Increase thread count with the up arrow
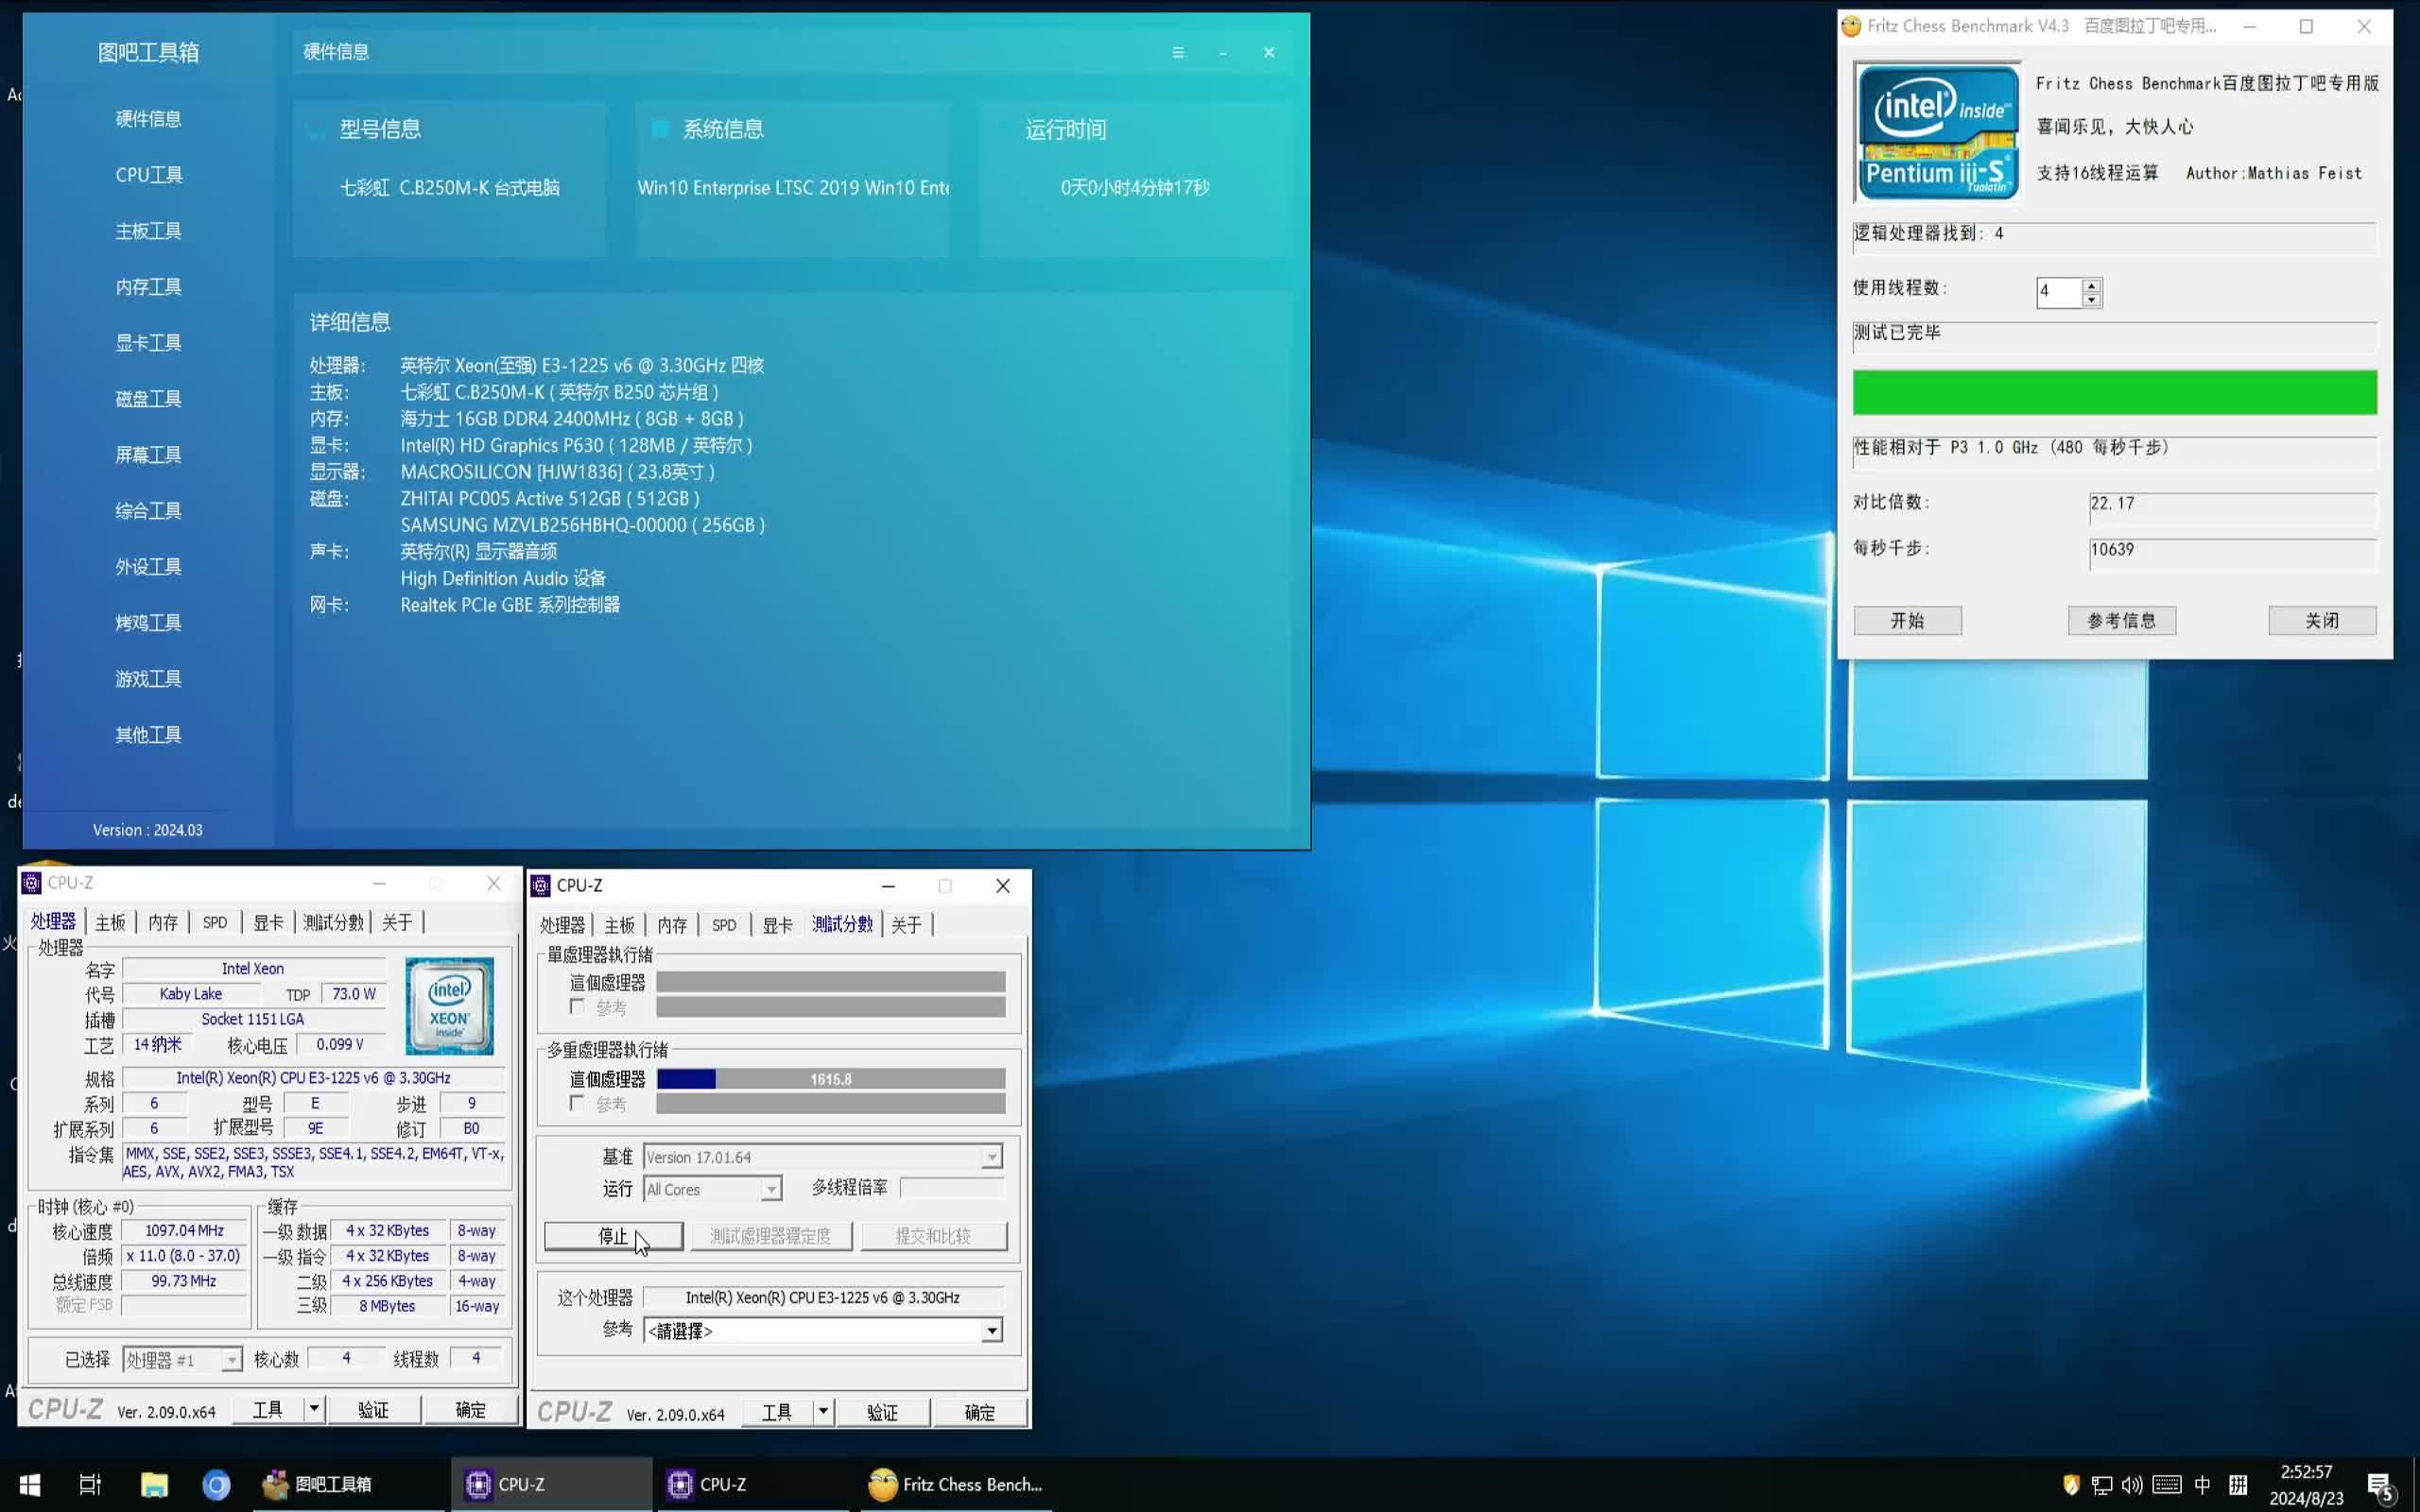Viewport: 2420px width, 1512px height. point(2091,286)
